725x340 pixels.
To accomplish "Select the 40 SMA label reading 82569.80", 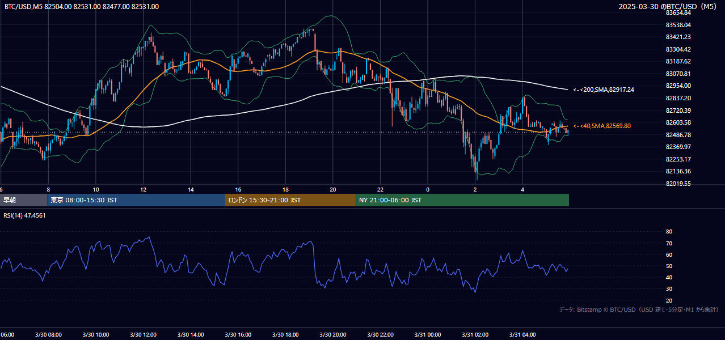I will (602, 126).
